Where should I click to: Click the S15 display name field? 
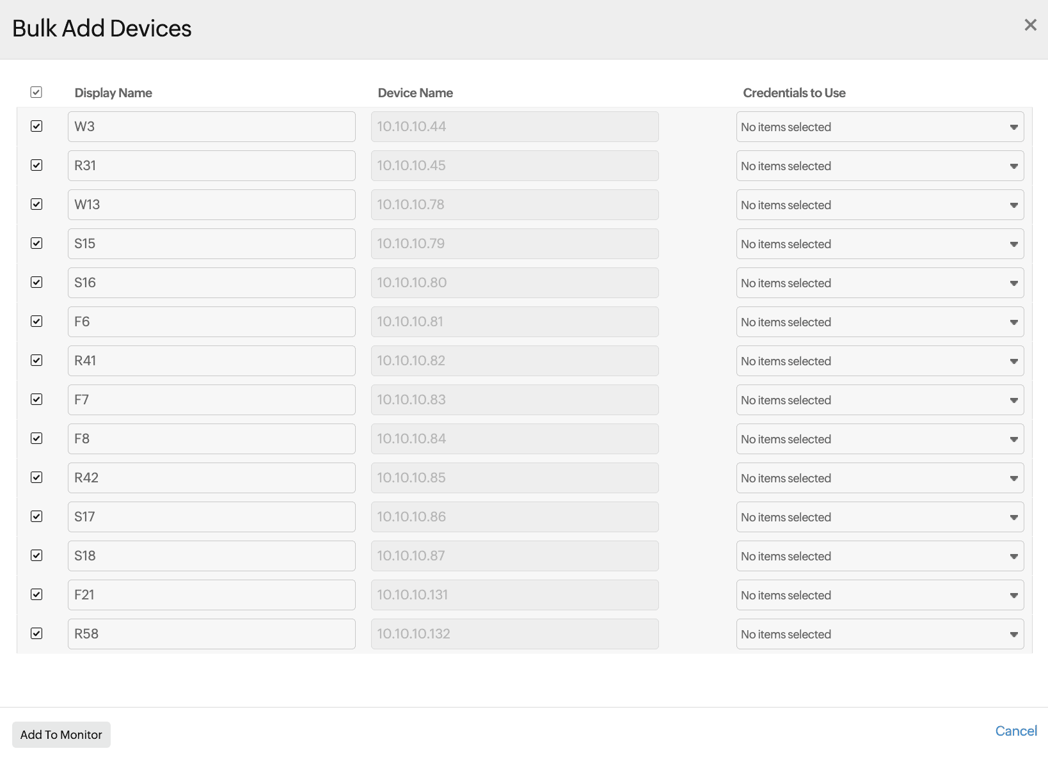211,244
